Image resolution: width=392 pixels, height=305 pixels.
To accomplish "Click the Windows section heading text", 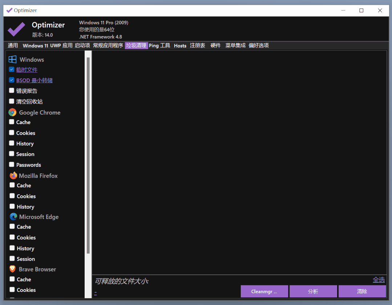I will [x=32, y=60].
